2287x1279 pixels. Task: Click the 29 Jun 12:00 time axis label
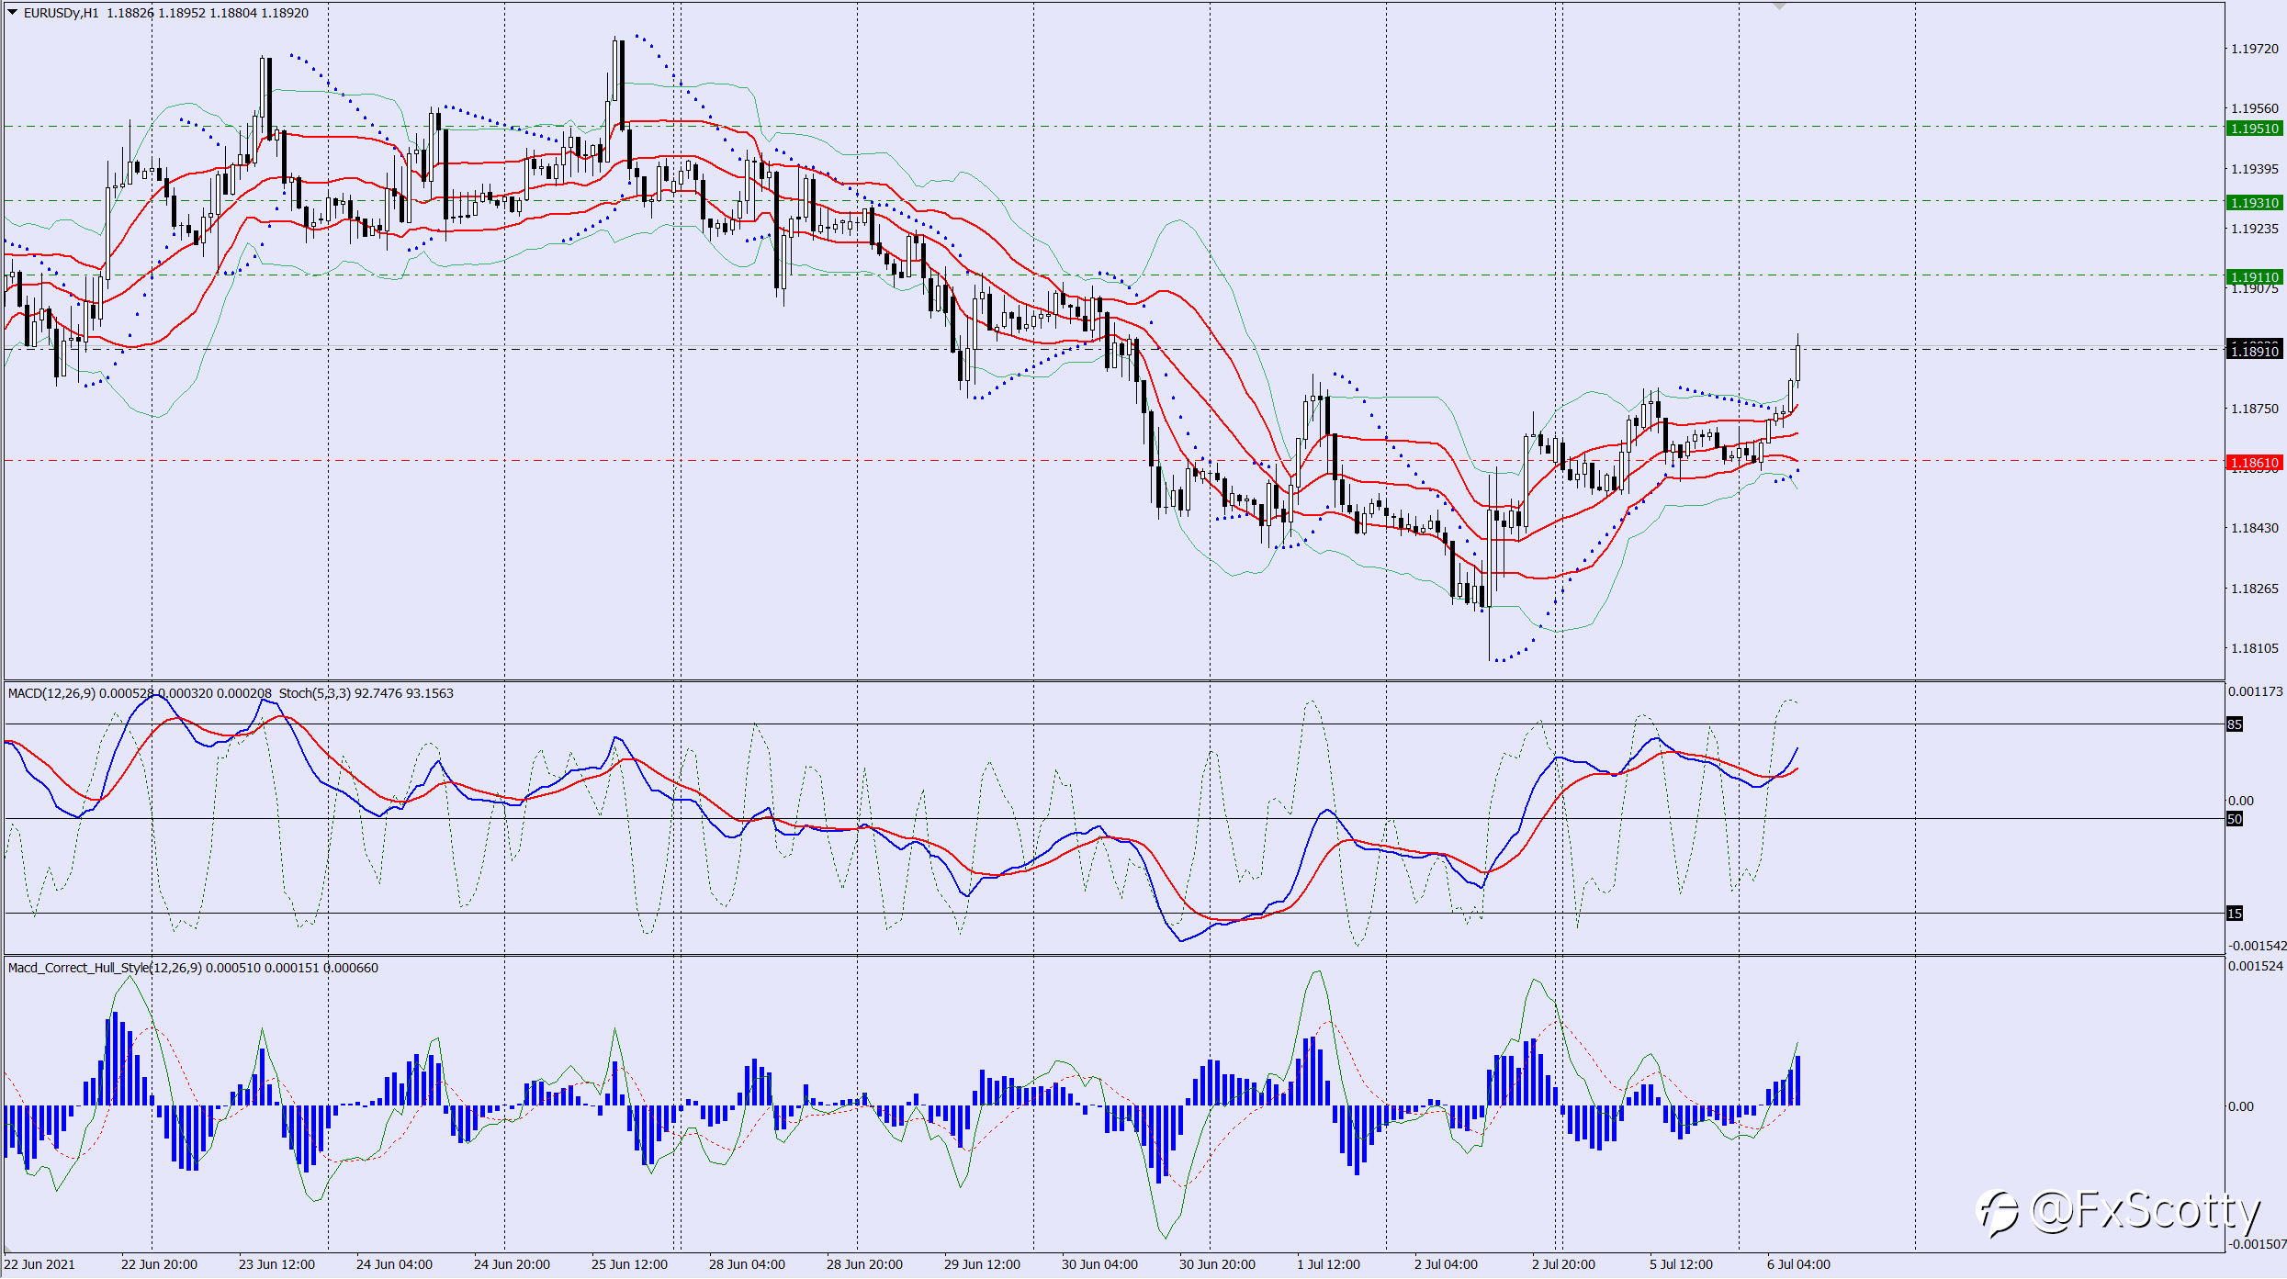[982, 1264]
